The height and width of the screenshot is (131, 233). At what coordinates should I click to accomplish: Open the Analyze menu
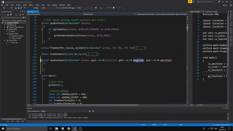(x=55, y=5)
